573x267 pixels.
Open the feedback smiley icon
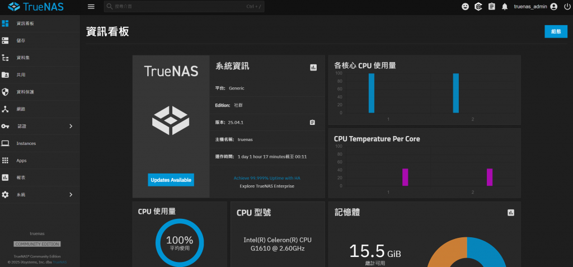[x=465, y=7]
